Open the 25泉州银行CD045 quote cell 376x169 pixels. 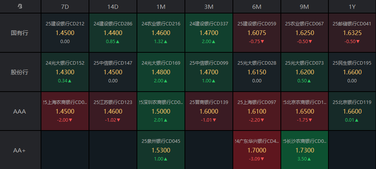coord(161,150)
